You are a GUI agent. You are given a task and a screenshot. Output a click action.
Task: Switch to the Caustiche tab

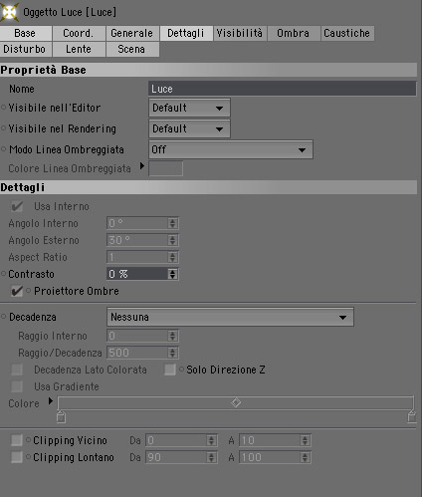(347, 33)
